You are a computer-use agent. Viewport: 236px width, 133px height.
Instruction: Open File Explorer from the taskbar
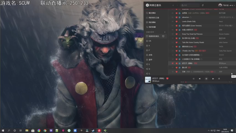click(27, 131)
